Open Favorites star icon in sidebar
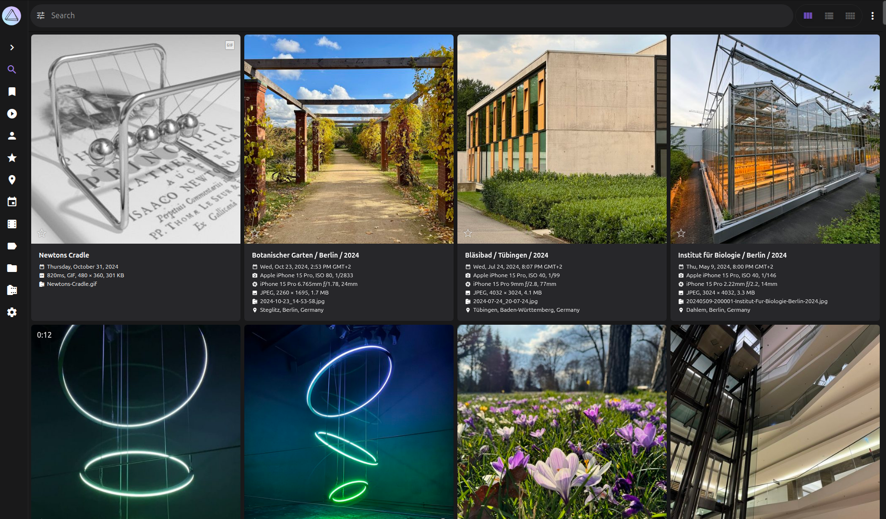This screenshot has width=886, height=519. pyautogui.click(x=12, y=158)
